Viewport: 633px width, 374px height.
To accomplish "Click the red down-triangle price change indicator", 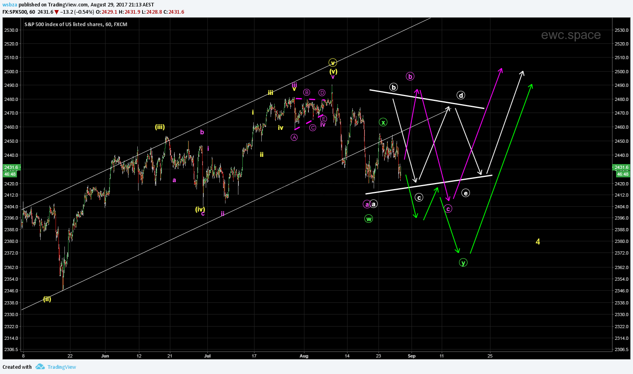I will [x=57, y=12].
